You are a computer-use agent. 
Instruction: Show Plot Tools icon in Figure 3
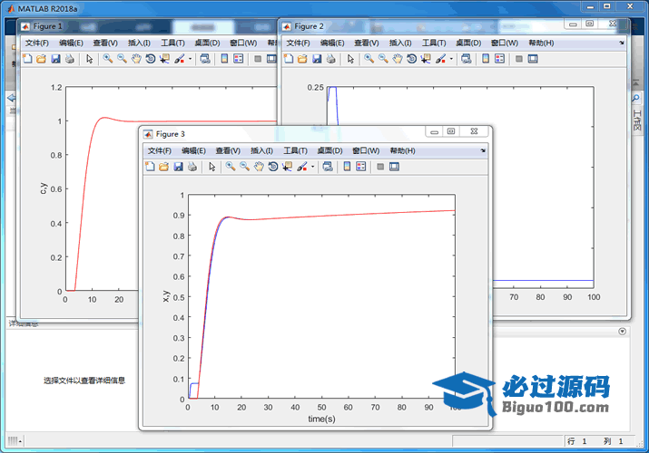[x=395, y=167]
